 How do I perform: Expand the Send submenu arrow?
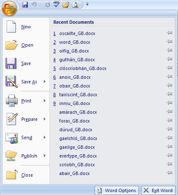pos(45,137)
